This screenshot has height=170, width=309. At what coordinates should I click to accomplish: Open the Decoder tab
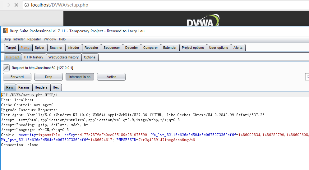coord(131,48)
